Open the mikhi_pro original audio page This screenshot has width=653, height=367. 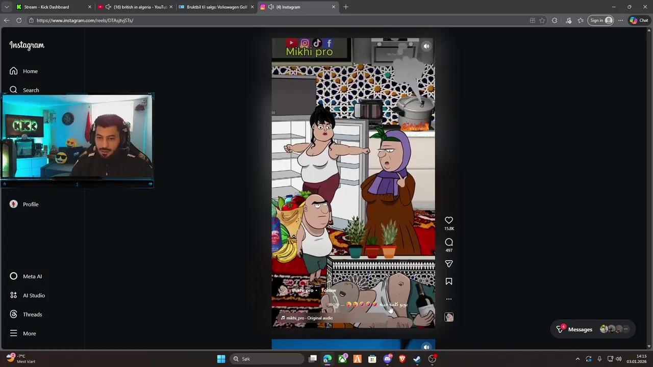(x=309, y=318)
